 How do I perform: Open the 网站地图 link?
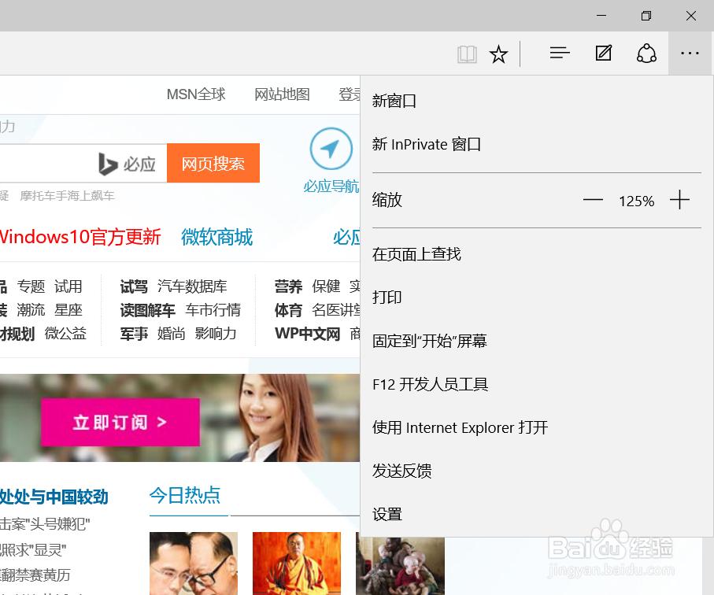tap(282, 94)
